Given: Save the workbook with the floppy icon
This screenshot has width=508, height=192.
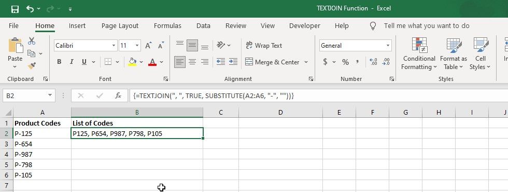Looking at the screenshot, I should pyautogui.click(x=15, y=9).
